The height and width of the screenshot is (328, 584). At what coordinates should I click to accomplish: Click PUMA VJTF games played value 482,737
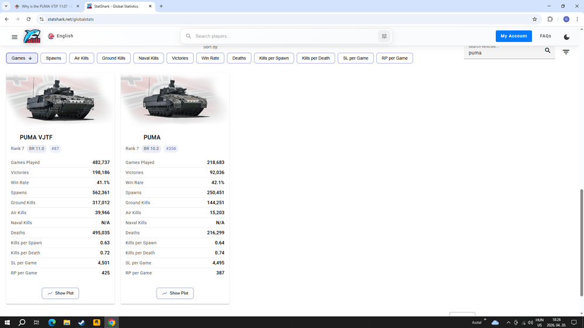pyautogui.click(x=101, y=162)
